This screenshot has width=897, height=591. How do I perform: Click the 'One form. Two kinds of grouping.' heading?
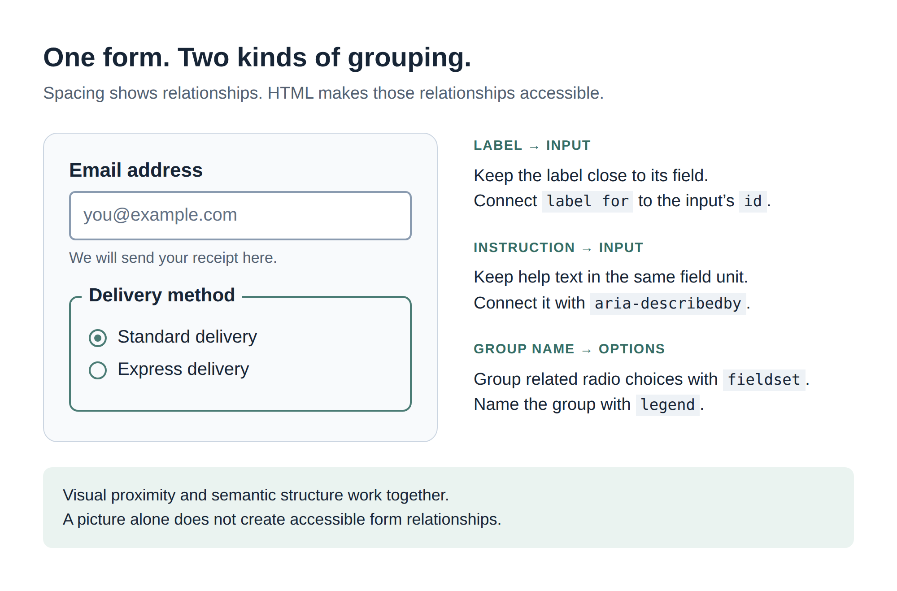pyautogui.click(x=257, y=57)
